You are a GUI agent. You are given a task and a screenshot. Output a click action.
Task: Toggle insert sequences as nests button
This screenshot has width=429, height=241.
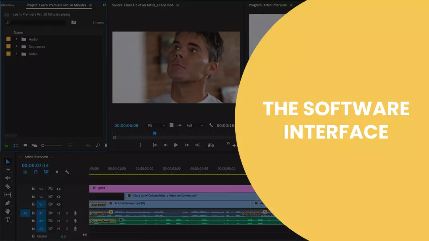[25, 172]
